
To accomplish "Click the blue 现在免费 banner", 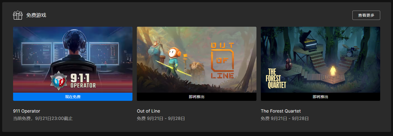I will coord(73,97).
